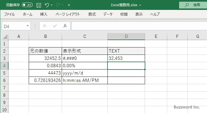Click the 元の数値 header cell
This screenshot has height=113, width=207.
pyautogui.click(x=45, y=51)
